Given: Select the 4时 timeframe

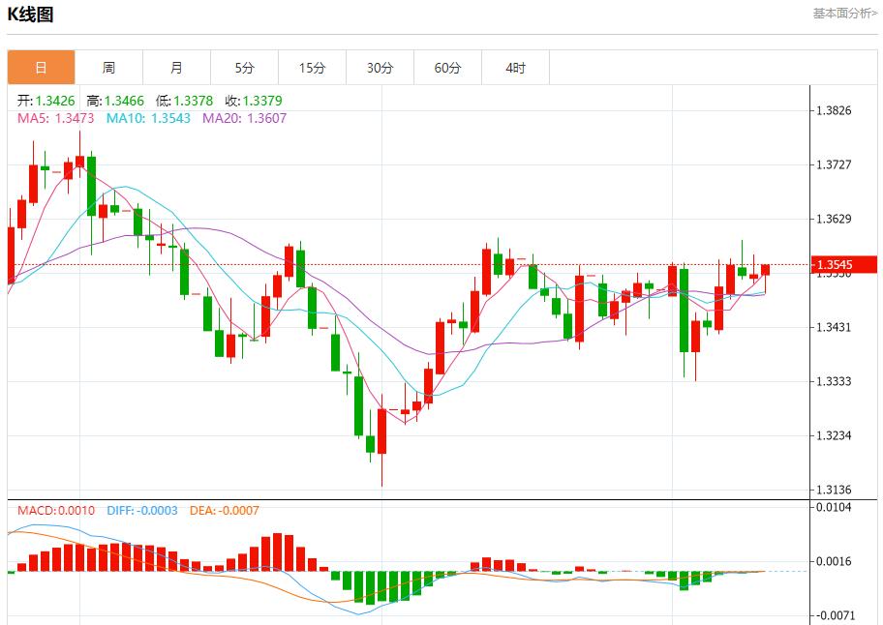Looking at the screenshot, I should point(515,67).
